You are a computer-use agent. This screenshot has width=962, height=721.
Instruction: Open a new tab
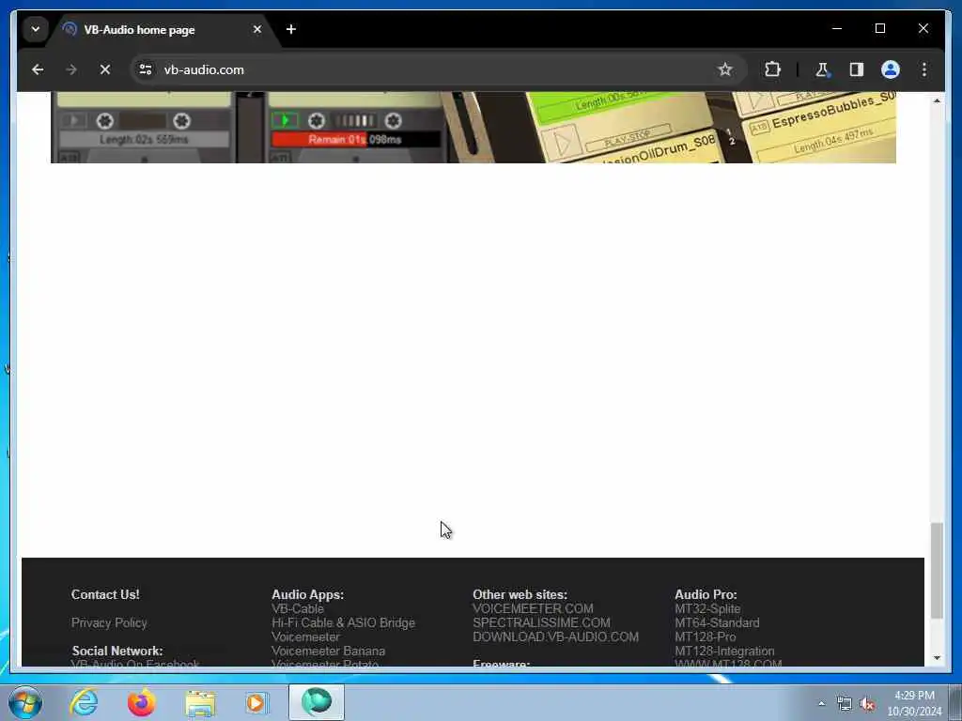click(291, 29)
